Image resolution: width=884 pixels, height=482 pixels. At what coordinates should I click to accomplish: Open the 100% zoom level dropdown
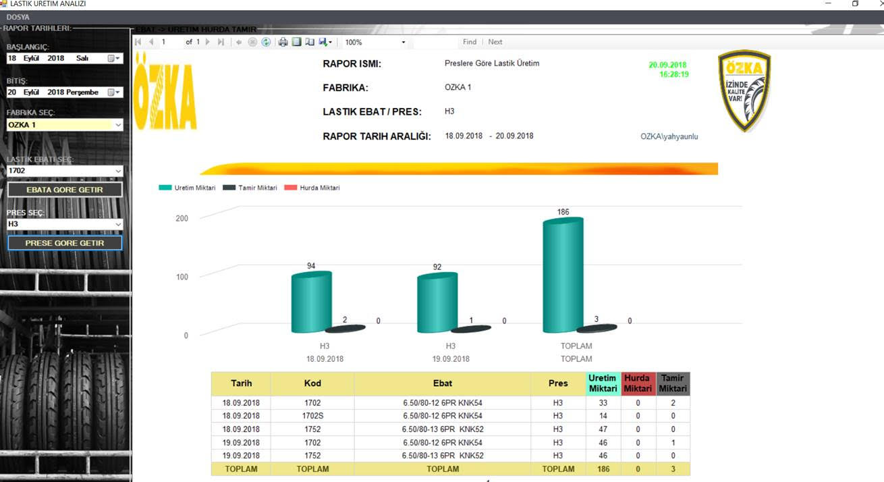pyautogui.click(x=404, y=43)
